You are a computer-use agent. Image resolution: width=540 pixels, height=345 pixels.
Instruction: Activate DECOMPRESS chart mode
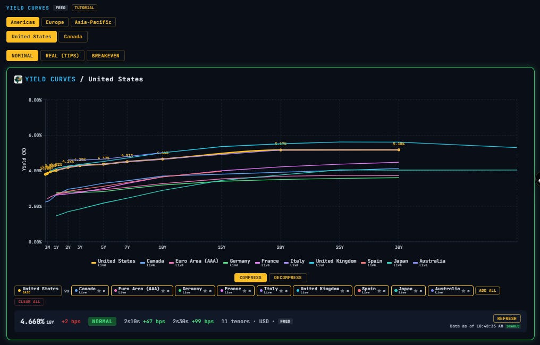(x=288, y=277)
